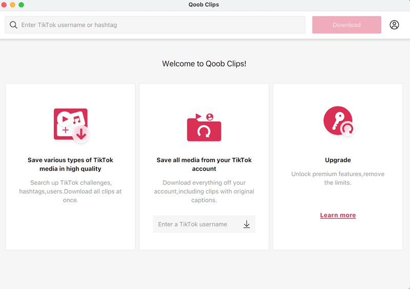
Task: Select the 'Upgrade' card heading
Action: [338, 160]
